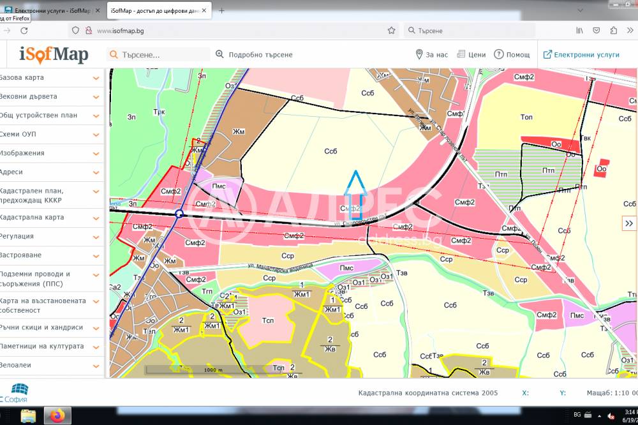Expand the Регулация layer section

pyautogui.click(x=96, y=237)
